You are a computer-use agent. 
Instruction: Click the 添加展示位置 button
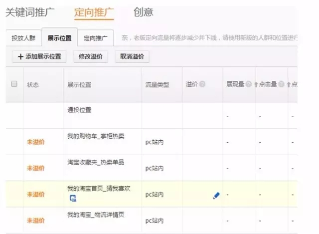pyautogui.click(x=39, y=56)
